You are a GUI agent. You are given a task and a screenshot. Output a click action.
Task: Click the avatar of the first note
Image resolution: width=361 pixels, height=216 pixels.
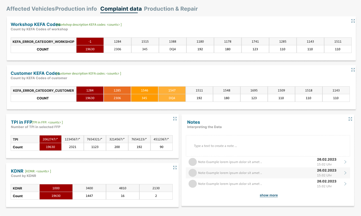click(193, 162)
